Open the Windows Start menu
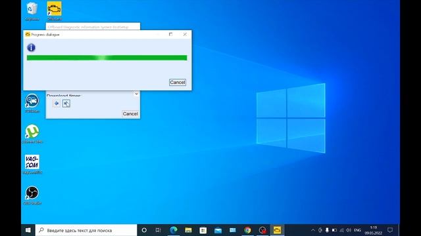The width and height of the screenshot is (421, 236). click(28, 230)
